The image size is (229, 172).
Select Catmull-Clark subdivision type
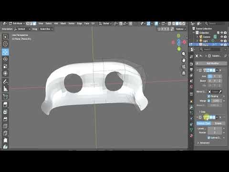click(x=204, y=123)
